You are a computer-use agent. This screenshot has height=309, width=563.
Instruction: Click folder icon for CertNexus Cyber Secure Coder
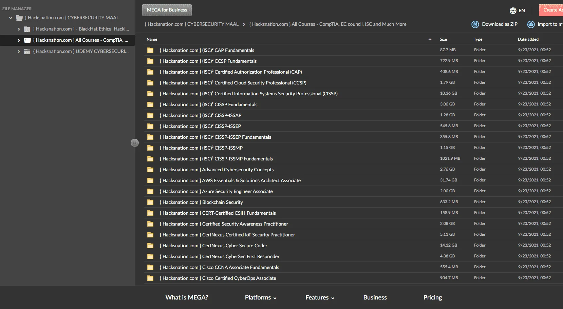click(150, 246)
